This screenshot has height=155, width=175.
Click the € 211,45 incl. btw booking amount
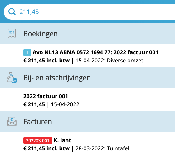coord(46,61)
